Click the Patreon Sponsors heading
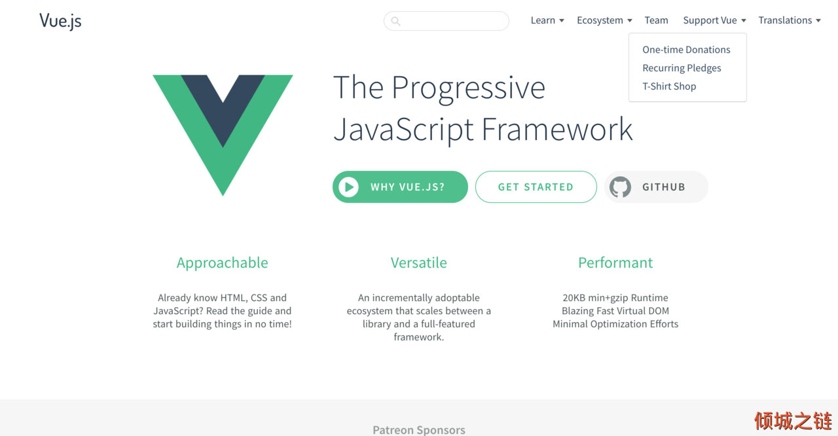This screenshot has height=436, width=838. point(419,430)
